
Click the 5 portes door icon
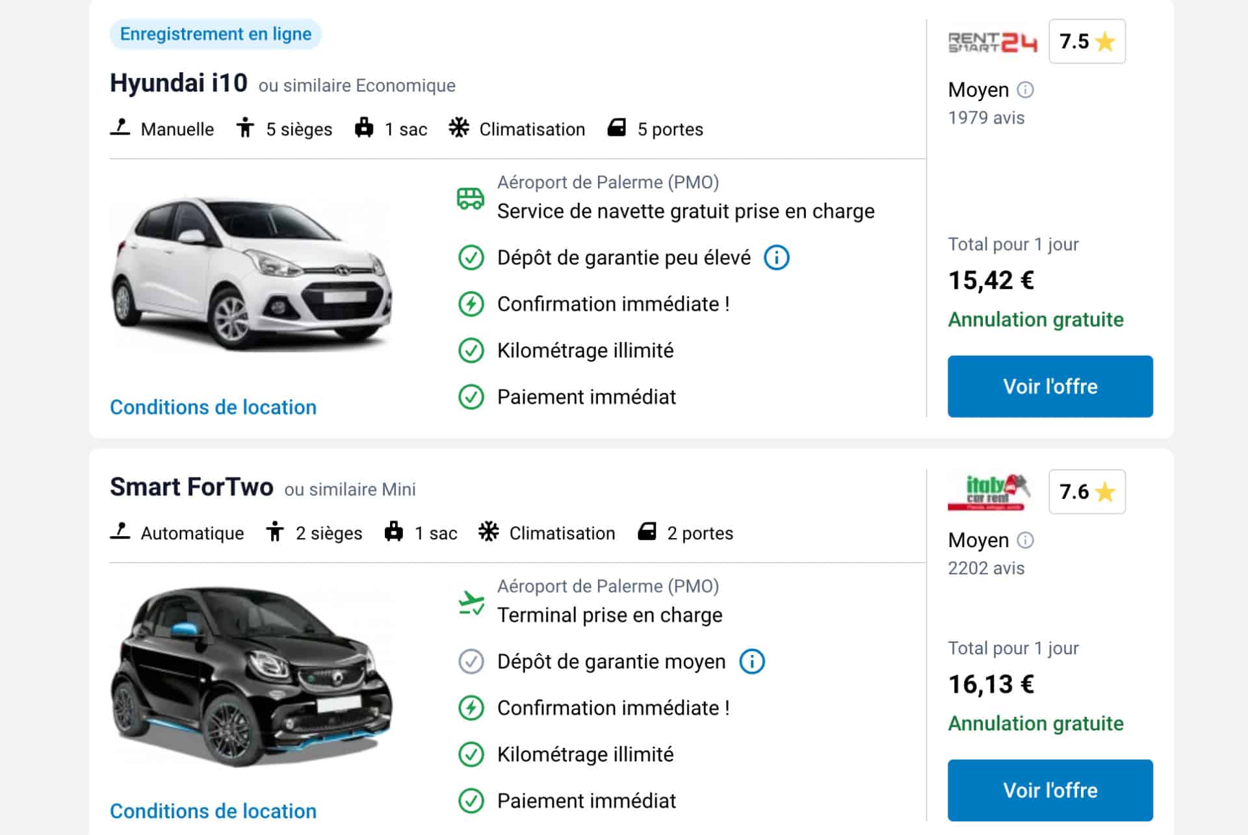point(618,128)
